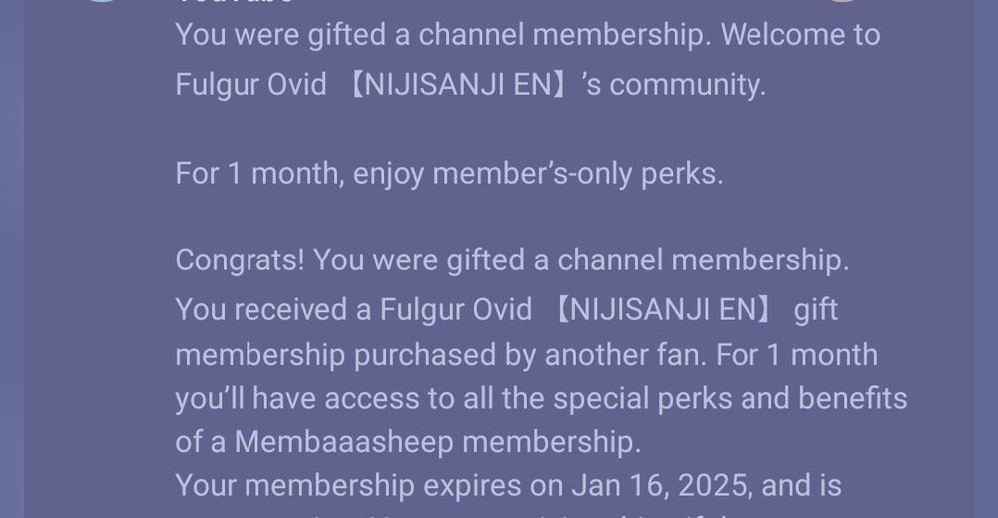Tap the second 【NIJISANJI EN】 text before 'gift'
This screenshot has height=518, width=998.
click(664, 310)
